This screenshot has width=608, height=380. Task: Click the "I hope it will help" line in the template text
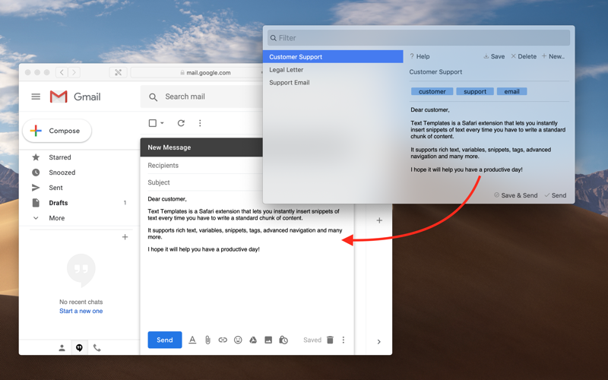coord(467,169)
